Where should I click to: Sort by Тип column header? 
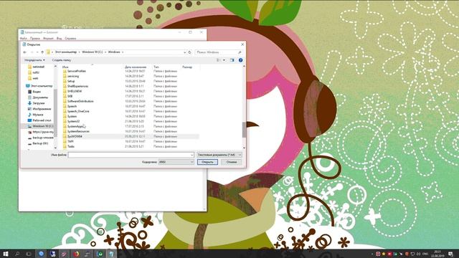[x=156, y=67]
